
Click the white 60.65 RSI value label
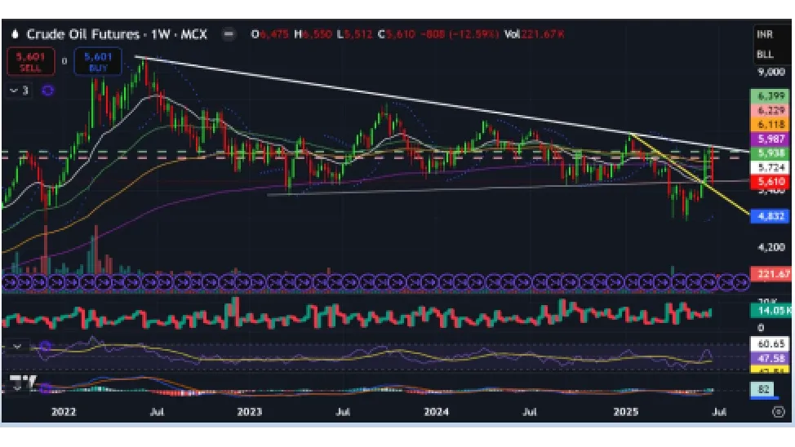770,343
